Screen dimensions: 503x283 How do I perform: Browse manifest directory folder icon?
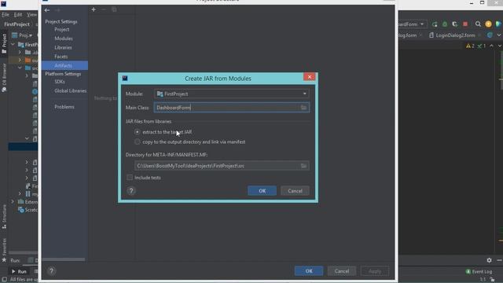tap(303, 166)
